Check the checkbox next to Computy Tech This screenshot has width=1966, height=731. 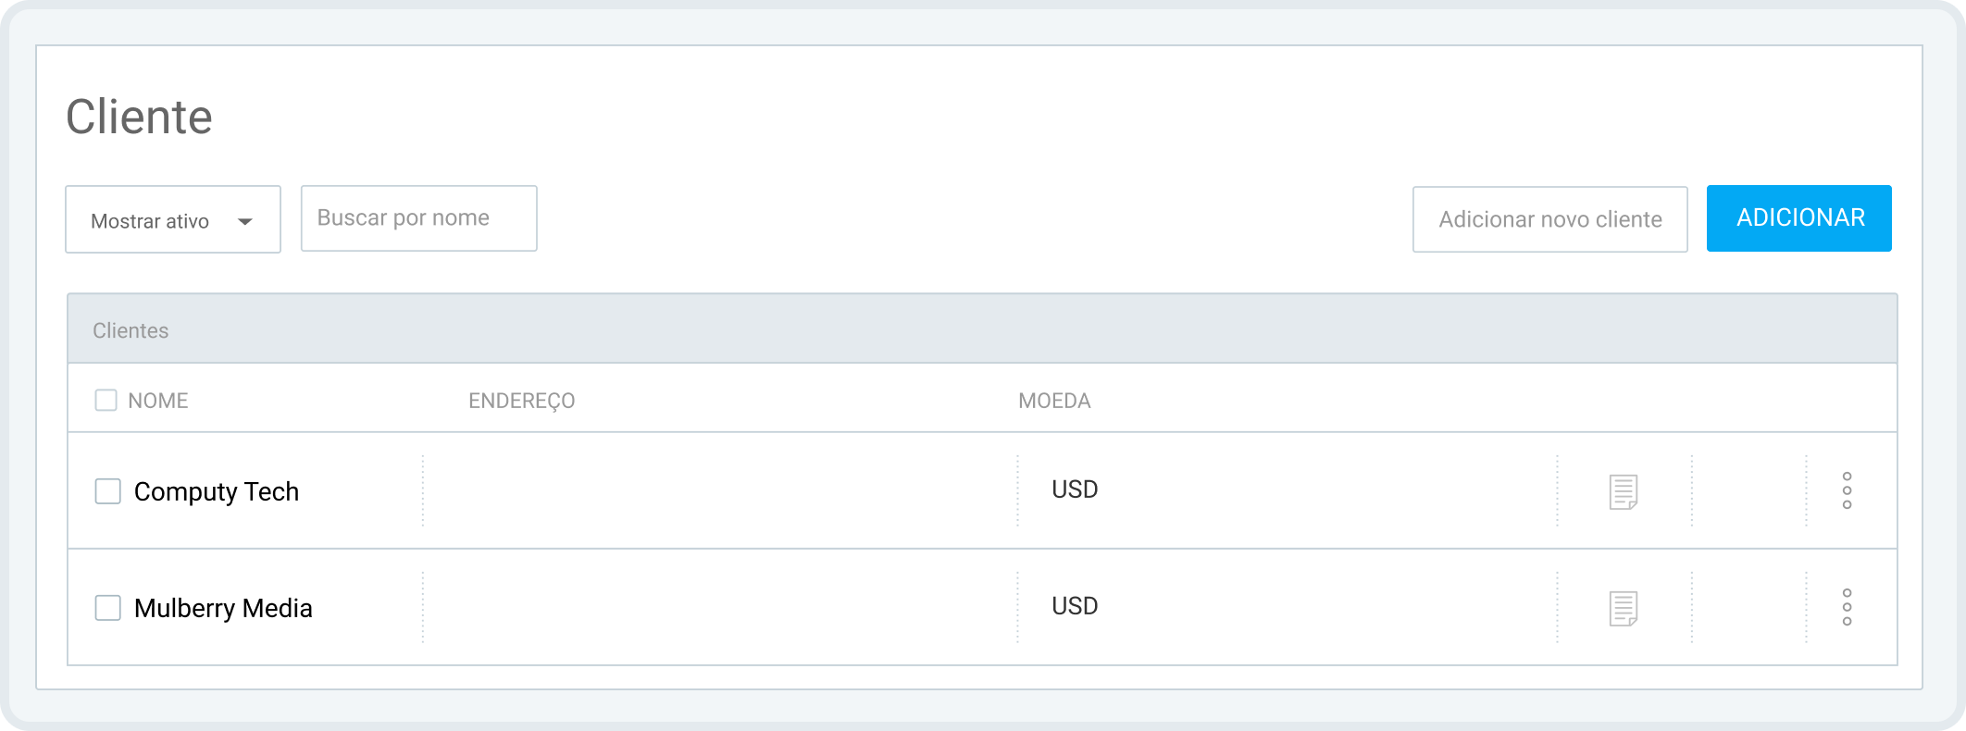[x=108, y=489]
